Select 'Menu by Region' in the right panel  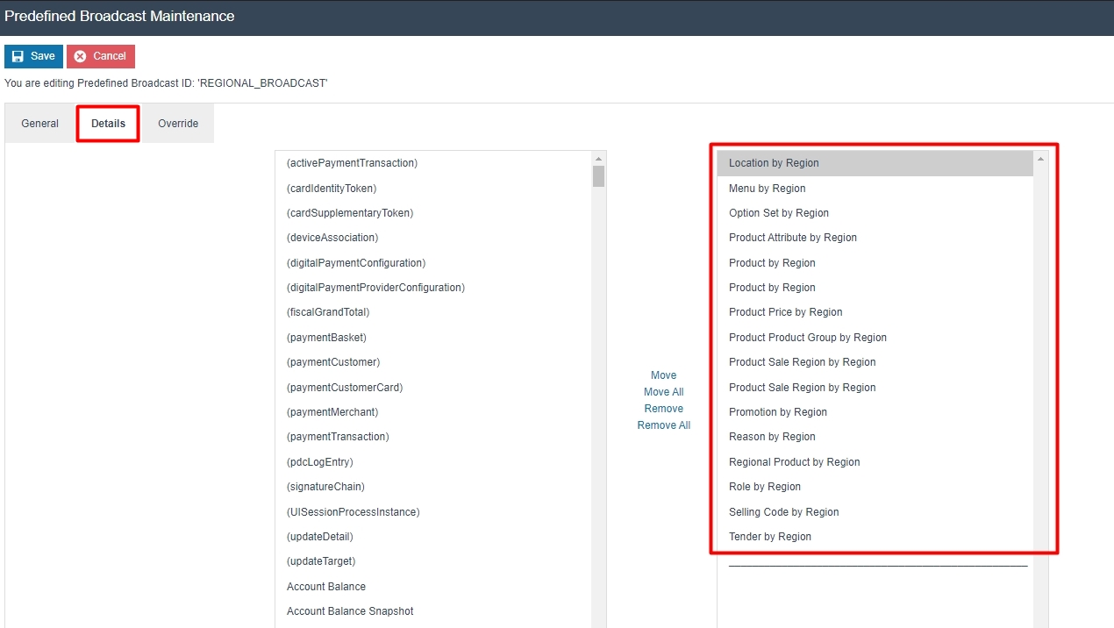[766, 188]
